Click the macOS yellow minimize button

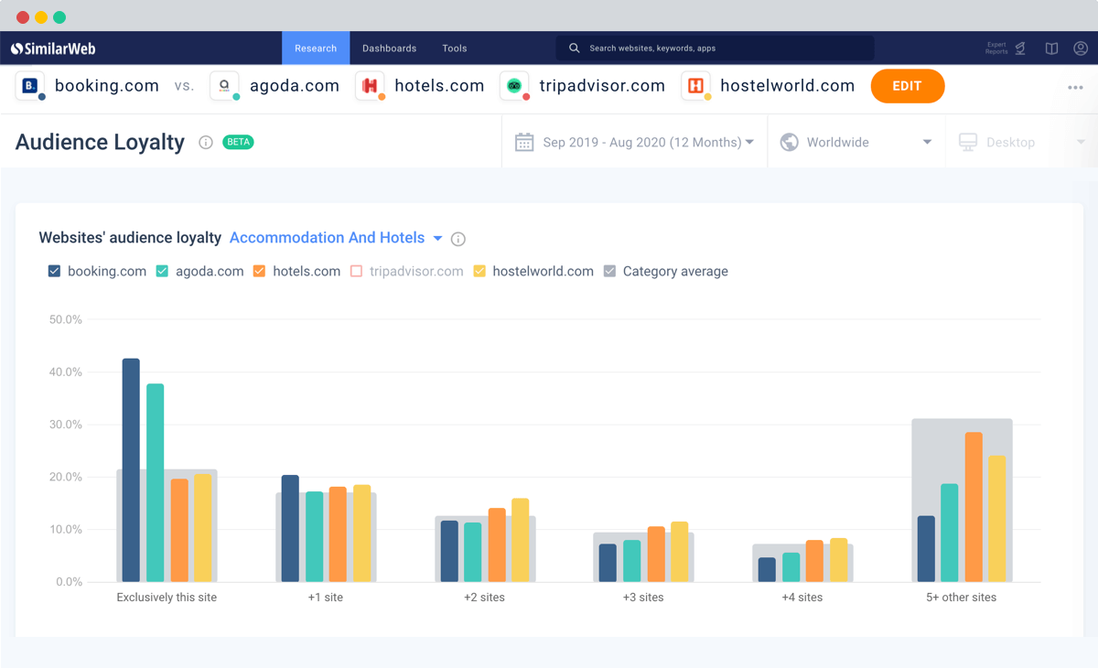(41, 17)
